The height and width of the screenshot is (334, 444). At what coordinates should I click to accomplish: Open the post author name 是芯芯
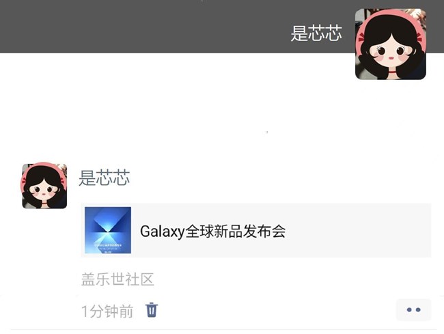[x=105, y=178]
